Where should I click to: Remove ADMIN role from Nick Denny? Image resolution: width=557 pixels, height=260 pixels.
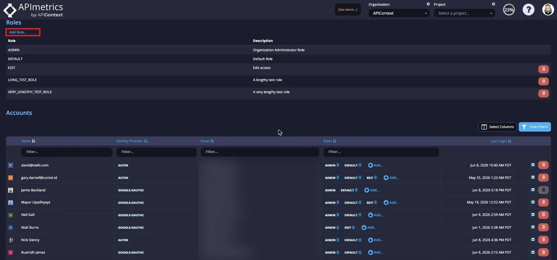(338, 240)
